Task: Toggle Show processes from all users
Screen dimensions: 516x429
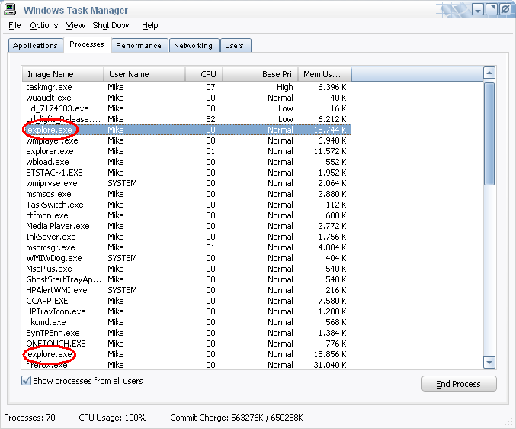Action: 27,381
